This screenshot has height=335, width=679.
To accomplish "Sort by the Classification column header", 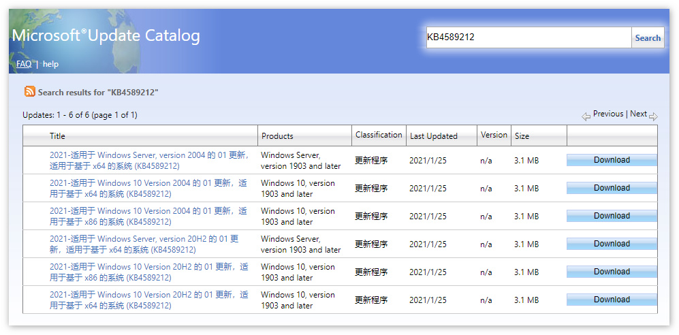I will [x=379, y=135].
